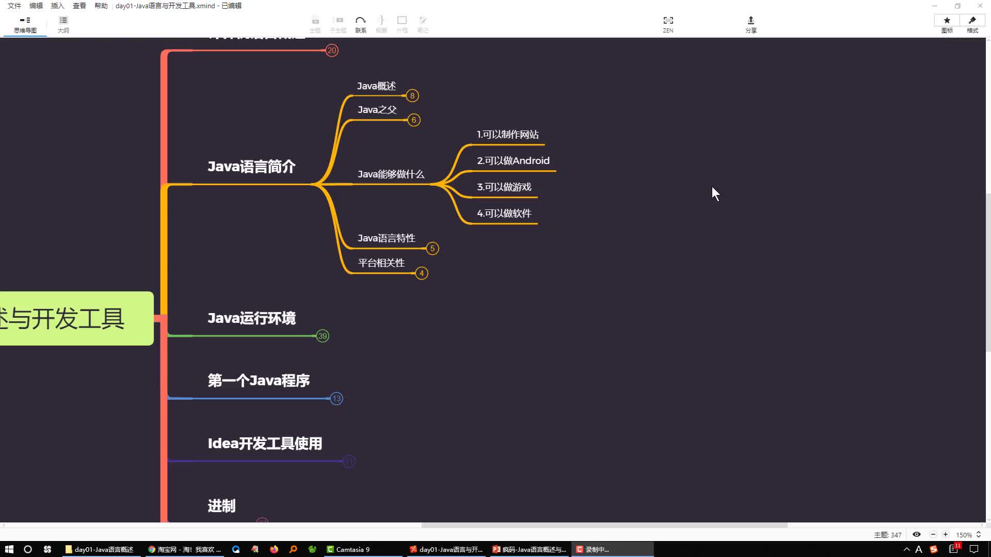
Task: Toggle the eye visibility icon in status bar
Action: 917,535
